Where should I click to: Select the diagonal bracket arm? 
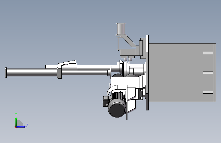(x=129, y=41)
